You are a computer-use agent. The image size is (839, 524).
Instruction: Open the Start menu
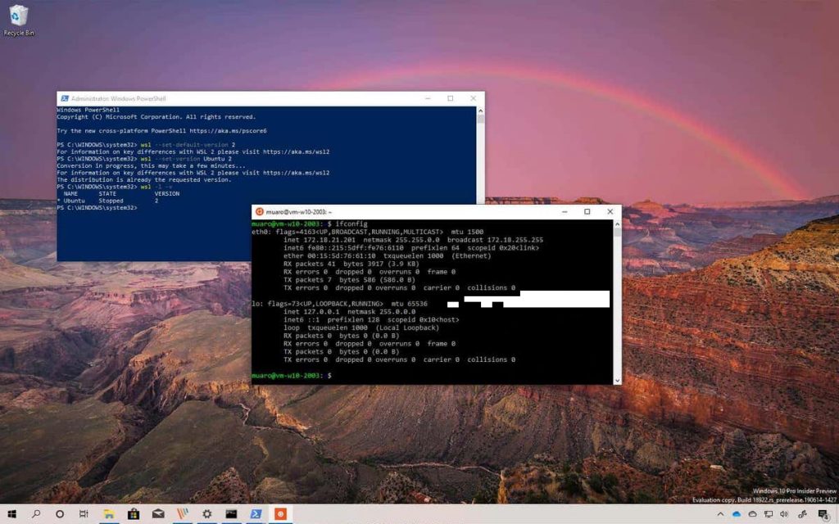coord(12,513)
